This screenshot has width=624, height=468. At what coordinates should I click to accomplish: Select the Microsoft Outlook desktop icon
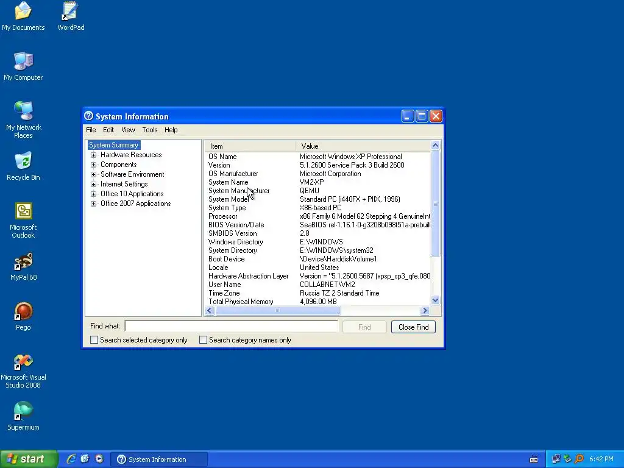(x=23, y=220)
